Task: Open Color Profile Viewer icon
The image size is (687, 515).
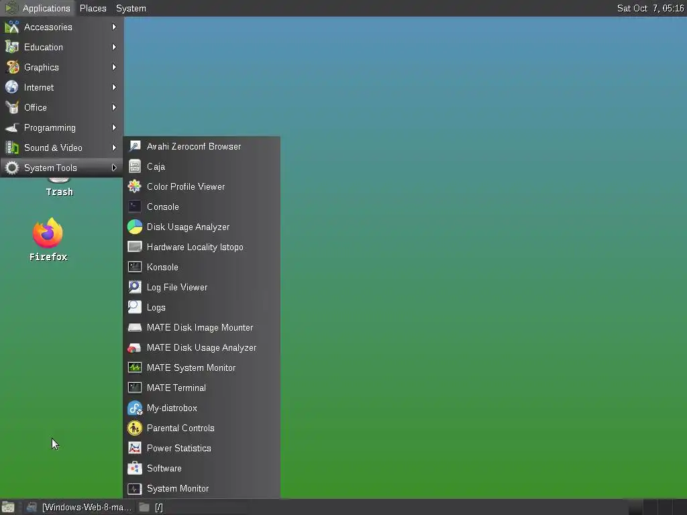Action: (x=134, y=186)
